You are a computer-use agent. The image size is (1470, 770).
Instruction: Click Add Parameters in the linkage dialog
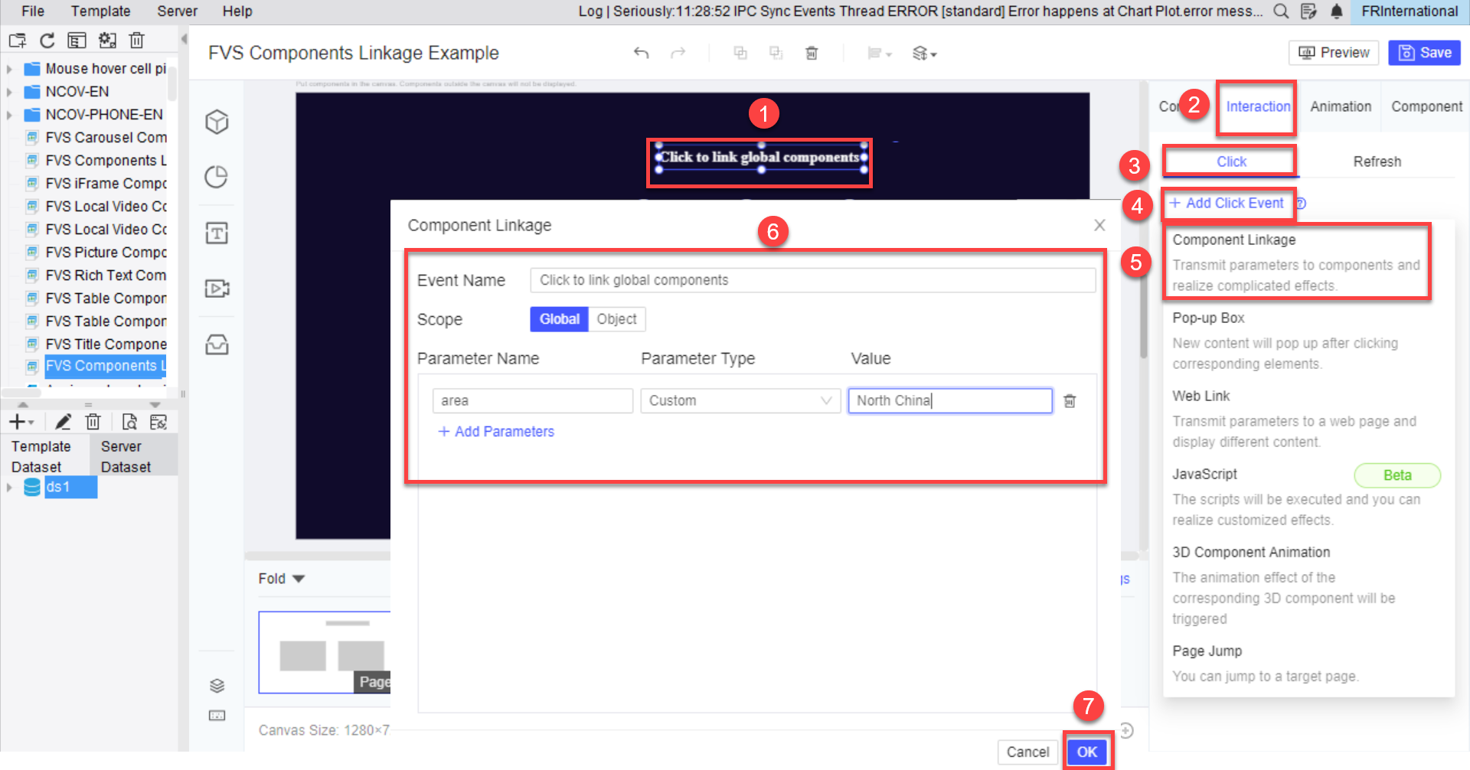496,432
